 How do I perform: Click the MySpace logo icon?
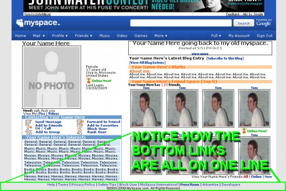[20, 23]
